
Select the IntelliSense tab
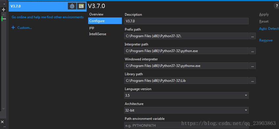click(x=98, y=34)
